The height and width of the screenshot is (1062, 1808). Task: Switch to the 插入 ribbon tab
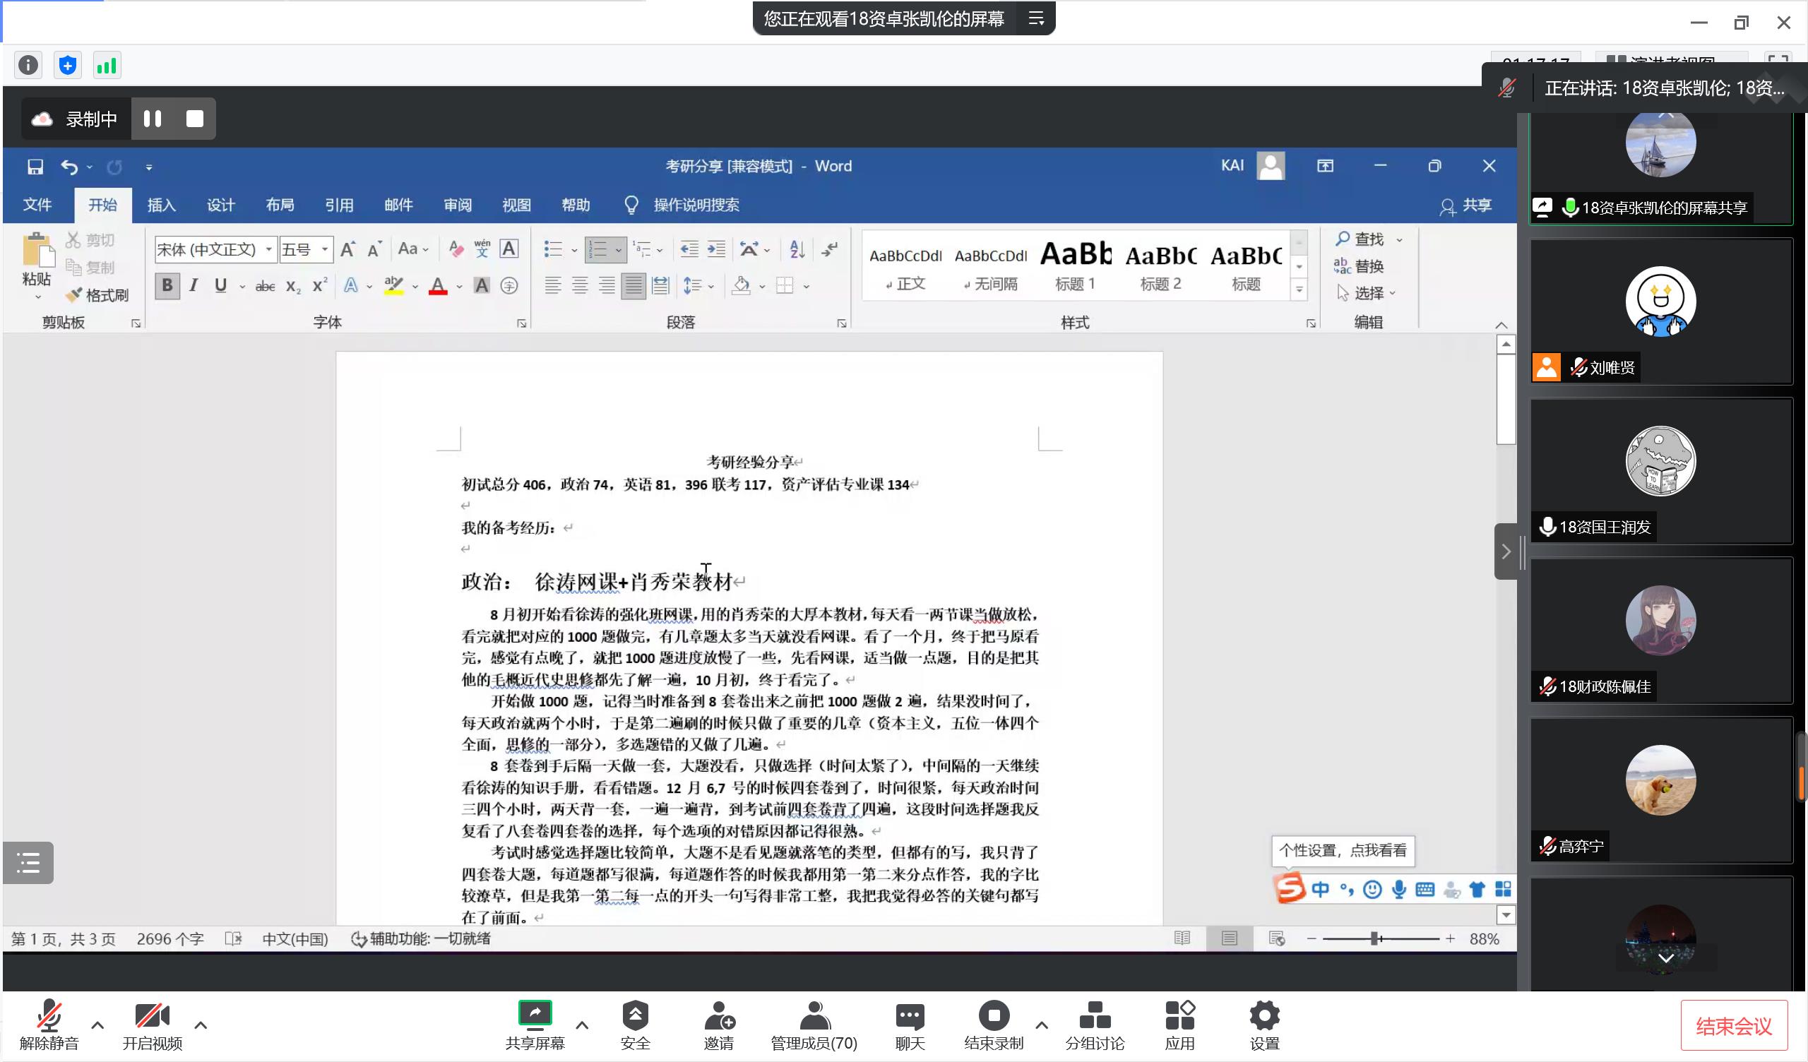(x=162, y=205)
